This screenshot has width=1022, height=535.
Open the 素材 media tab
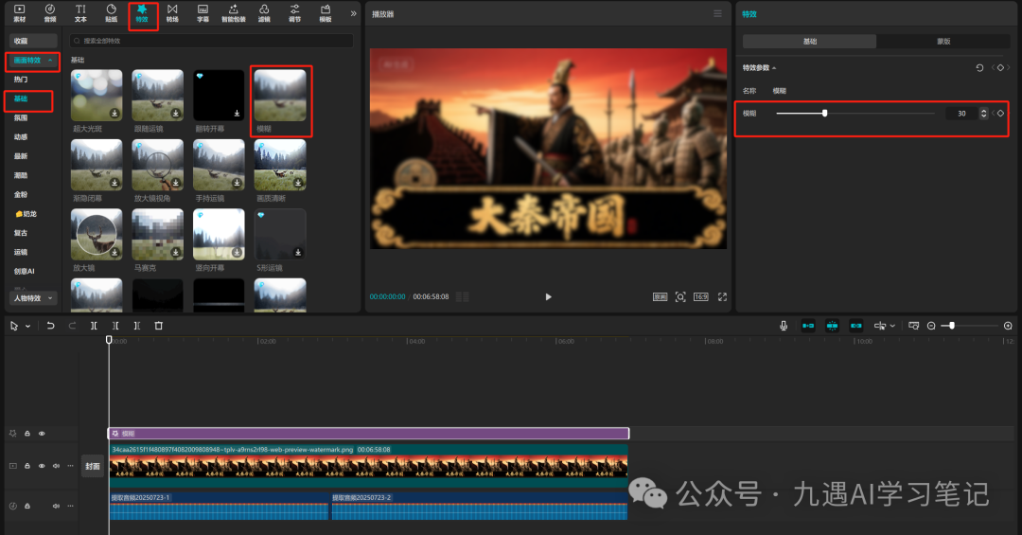20,13
